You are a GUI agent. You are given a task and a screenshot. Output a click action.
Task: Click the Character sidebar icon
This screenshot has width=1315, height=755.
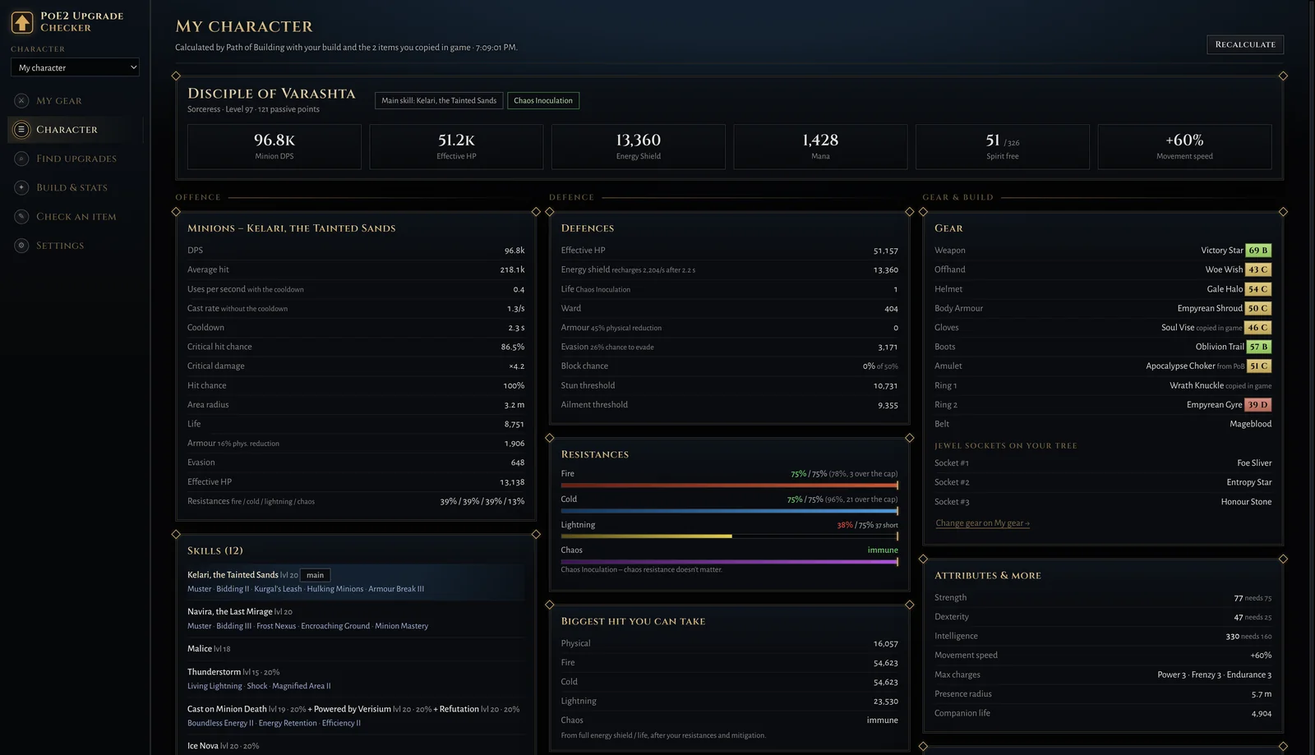pos(21,130)
